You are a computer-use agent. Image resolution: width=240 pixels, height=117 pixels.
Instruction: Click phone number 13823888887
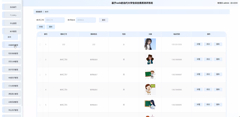pos(177,75)
